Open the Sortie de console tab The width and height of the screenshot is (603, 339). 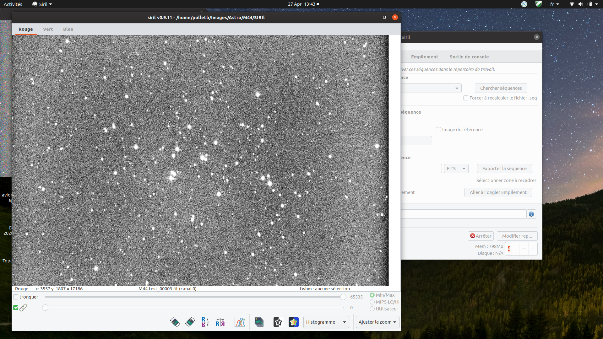coord(469,57)
